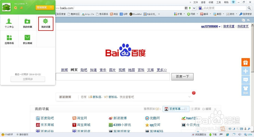This screenshot has height=137, width=254.
Task: Click the plus sidebar icon
Action: pos(246,71)
